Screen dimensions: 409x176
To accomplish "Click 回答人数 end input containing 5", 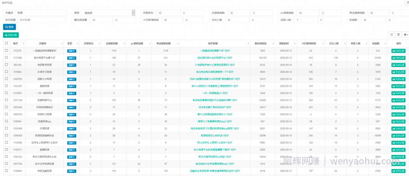I will click(x=330, y=20).
